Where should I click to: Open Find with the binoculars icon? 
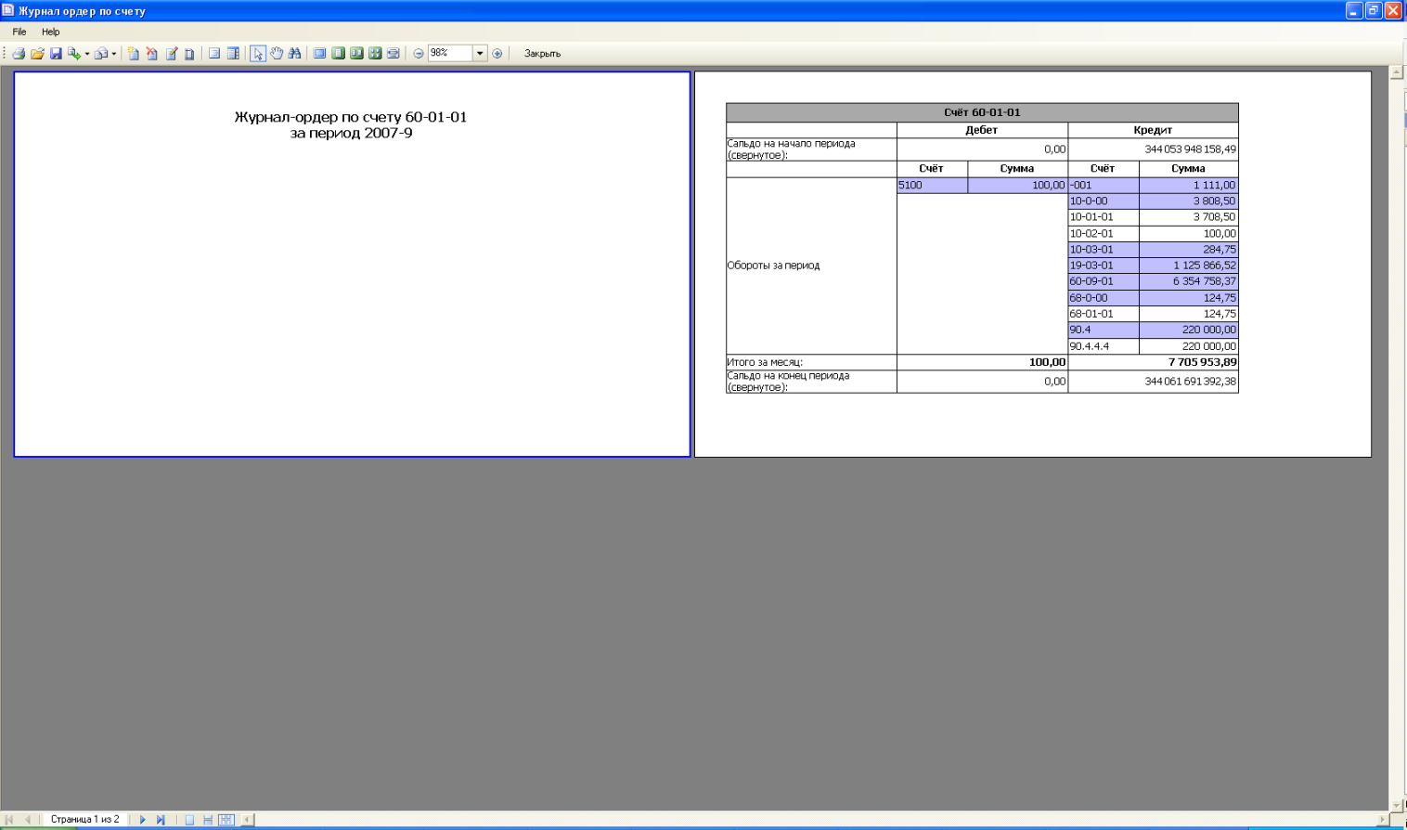tap(294, 54)
